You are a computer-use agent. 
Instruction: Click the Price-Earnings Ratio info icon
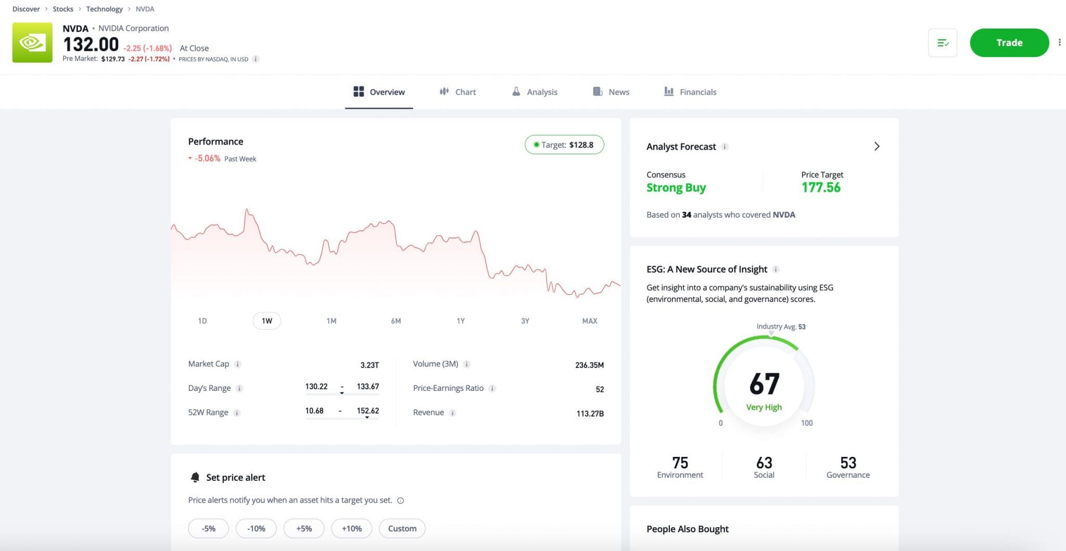coord(492,388)
